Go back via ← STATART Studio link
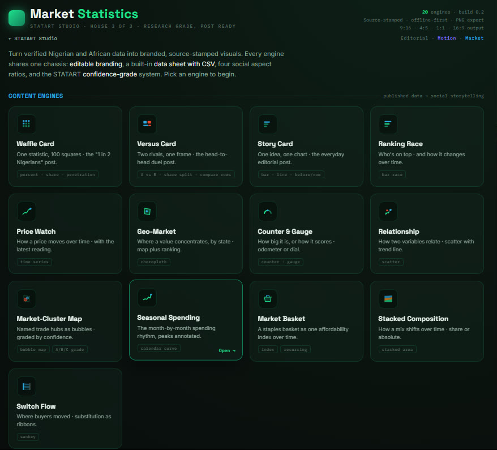497x450 pixels. coord(33,38)
